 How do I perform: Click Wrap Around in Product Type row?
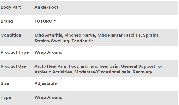pyautogui.click(x=48, y=52)
